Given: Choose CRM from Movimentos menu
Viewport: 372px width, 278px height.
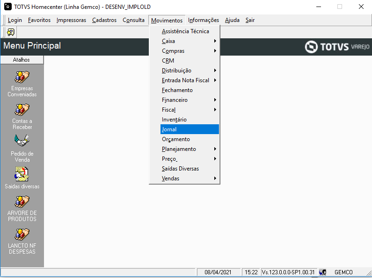Looking at the screenshot, I should point(190,61).
